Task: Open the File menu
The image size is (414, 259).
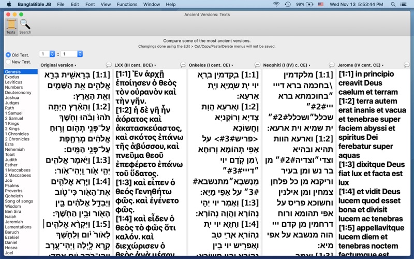Action: coord(61,4)
